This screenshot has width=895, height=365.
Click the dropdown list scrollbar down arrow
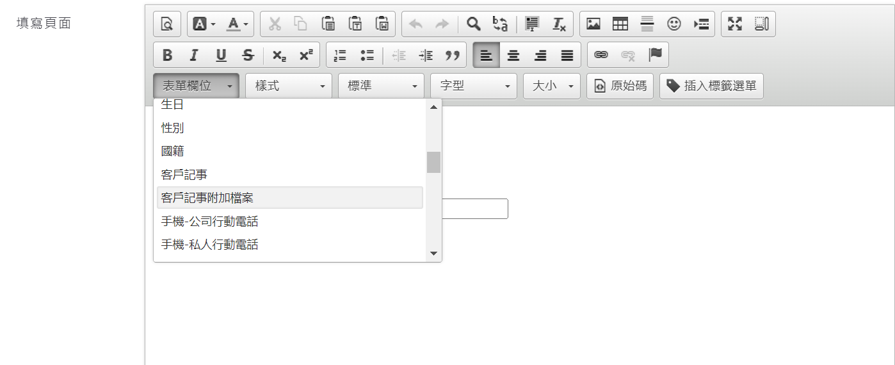click(x=433, y=254)
